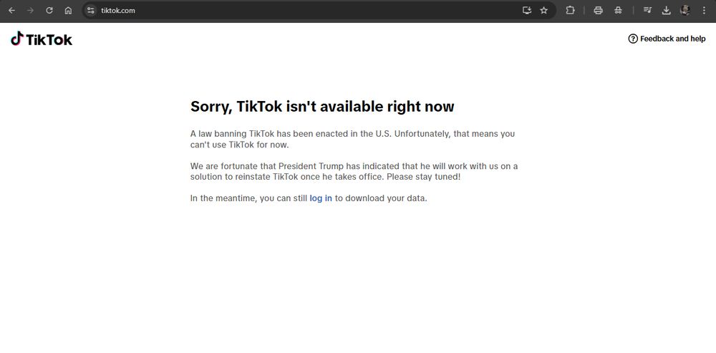Viewport: 716px width, 353px height.
Task: Follow the log in link
Action: [x=321, y=198]
